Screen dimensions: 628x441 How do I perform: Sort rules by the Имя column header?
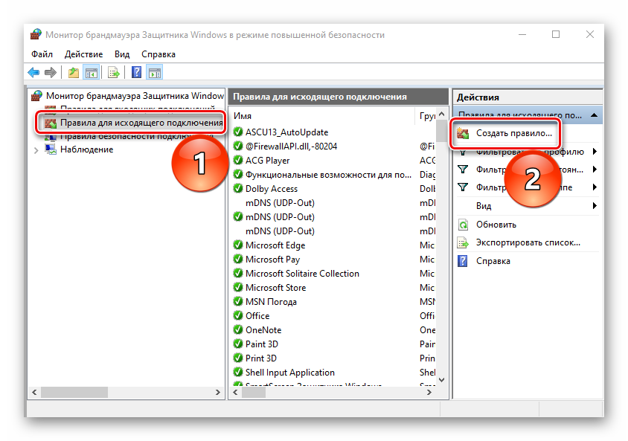[x=320, y=116]
